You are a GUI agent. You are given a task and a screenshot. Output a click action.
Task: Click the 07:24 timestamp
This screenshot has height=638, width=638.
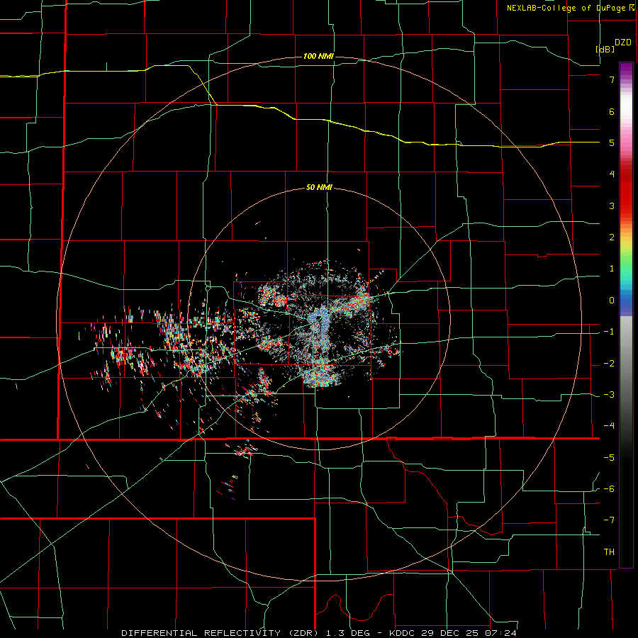[x=500, y=633]
